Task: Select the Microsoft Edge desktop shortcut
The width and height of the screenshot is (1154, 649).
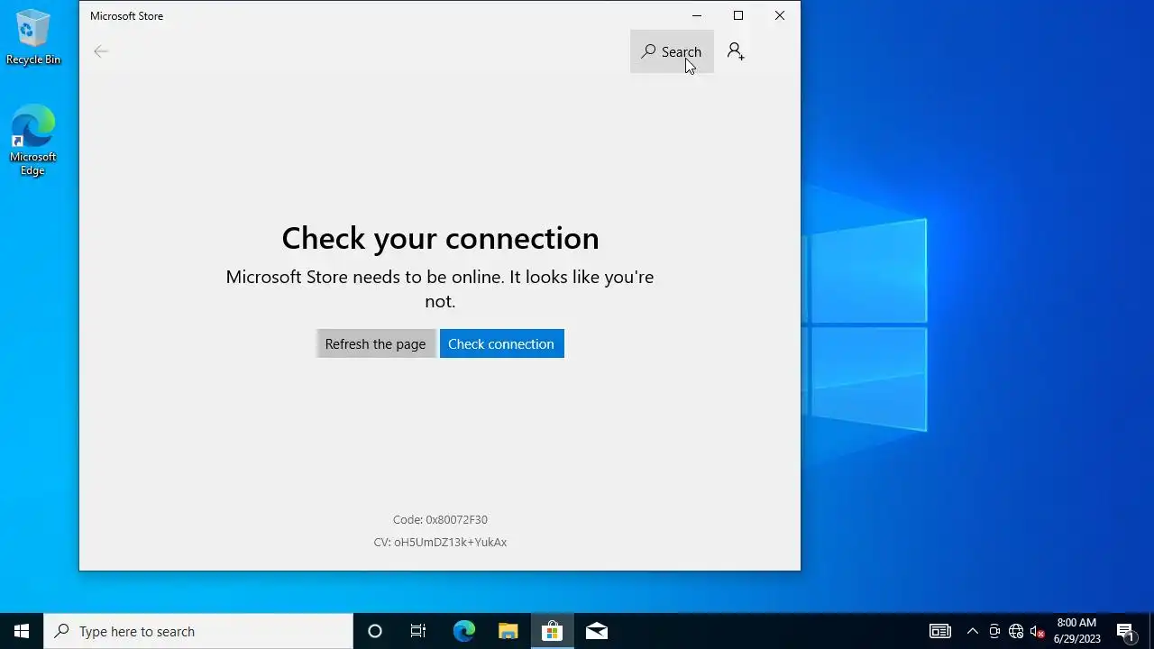Action: coord(33,141)
